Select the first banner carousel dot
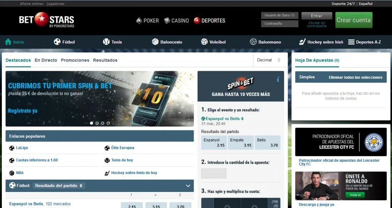392x208 pixels. (x=91, y=123)
